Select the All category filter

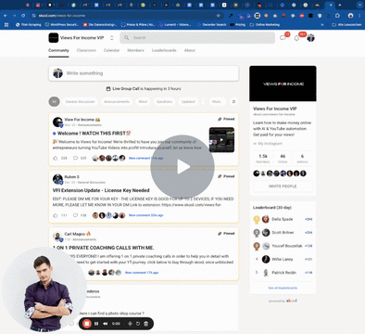coord(54,101)
